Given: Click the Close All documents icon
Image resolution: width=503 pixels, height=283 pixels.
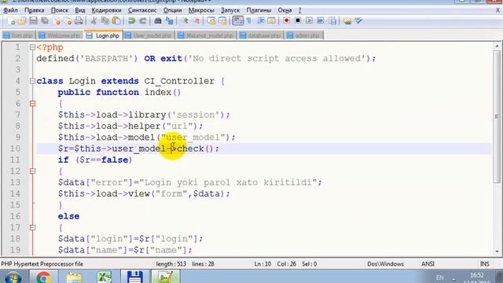Looking at the screenshot, I should [68, 21].
